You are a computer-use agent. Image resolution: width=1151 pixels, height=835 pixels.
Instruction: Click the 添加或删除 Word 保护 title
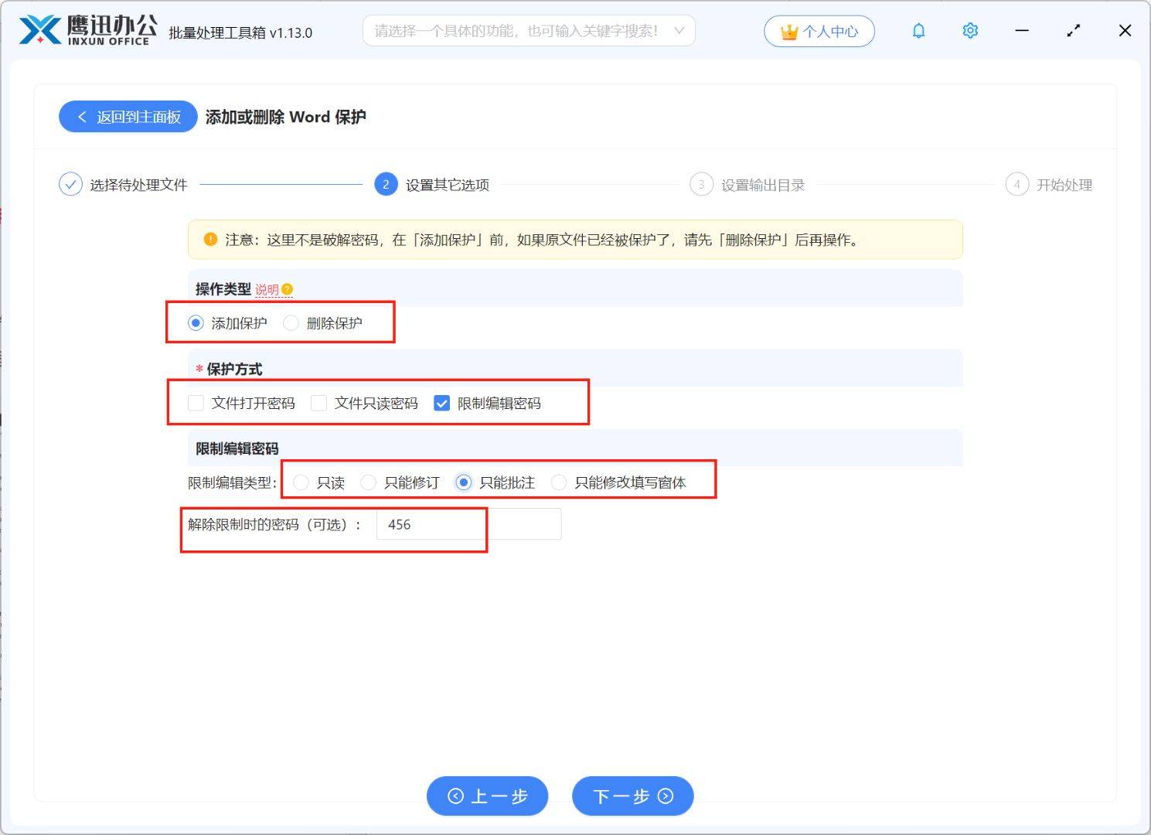pos(286,117)
